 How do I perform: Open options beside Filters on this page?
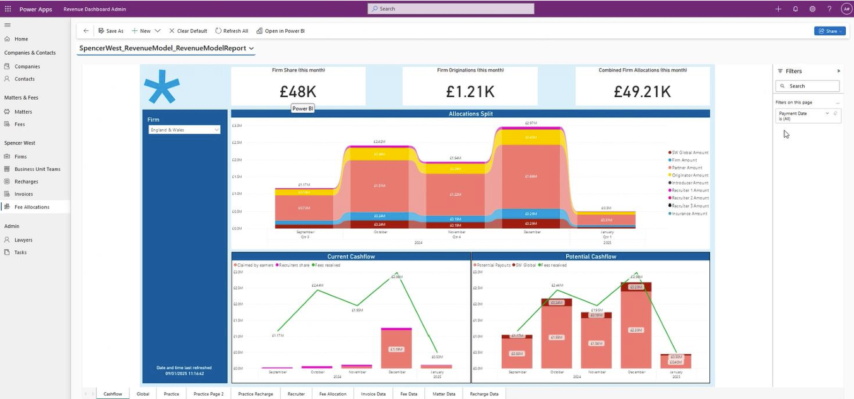click(838, 102)
